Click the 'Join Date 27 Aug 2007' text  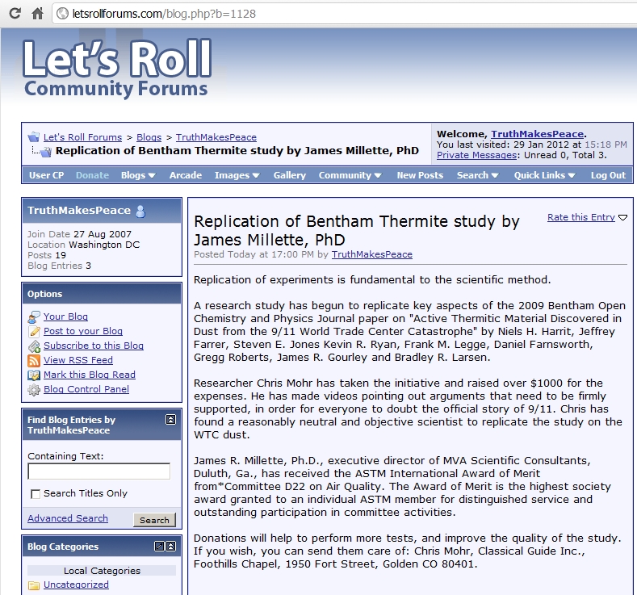click(x=79, y=234)
